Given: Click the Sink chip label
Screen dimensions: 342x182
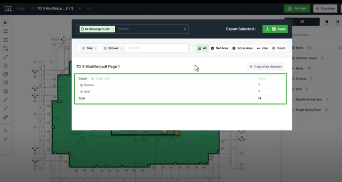Looking at the screenshot, I should point(89,48).
